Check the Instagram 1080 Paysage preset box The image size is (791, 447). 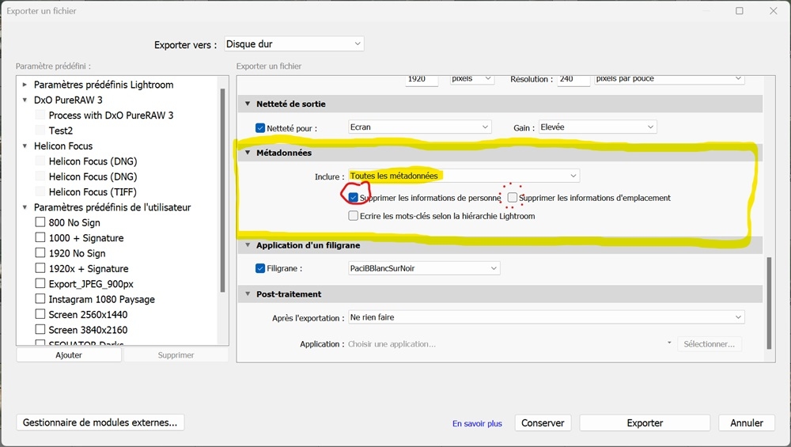(x=40, y=299)
